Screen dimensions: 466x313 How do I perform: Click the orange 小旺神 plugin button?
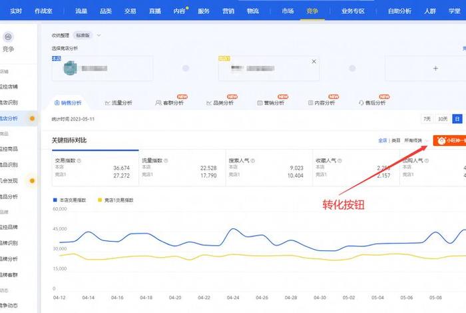tap(449, 141)
